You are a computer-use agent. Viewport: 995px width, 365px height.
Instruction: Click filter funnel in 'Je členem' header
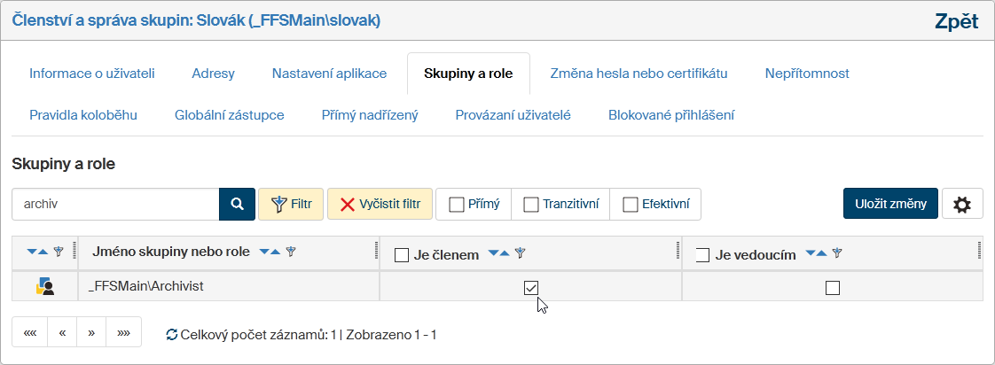point(521,254)
